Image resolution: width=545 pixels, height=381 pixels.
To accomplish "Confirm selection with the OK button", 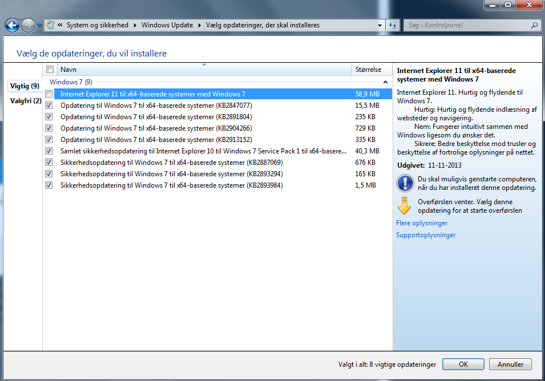I will (463, 364).
